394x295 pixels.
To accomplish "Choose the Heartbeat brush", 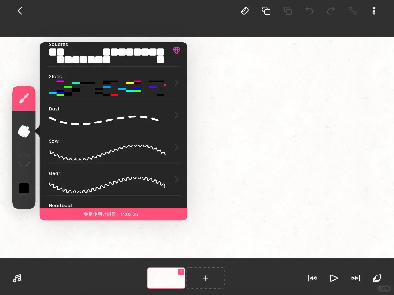I will pyautogui.click(x=114, y=202).
